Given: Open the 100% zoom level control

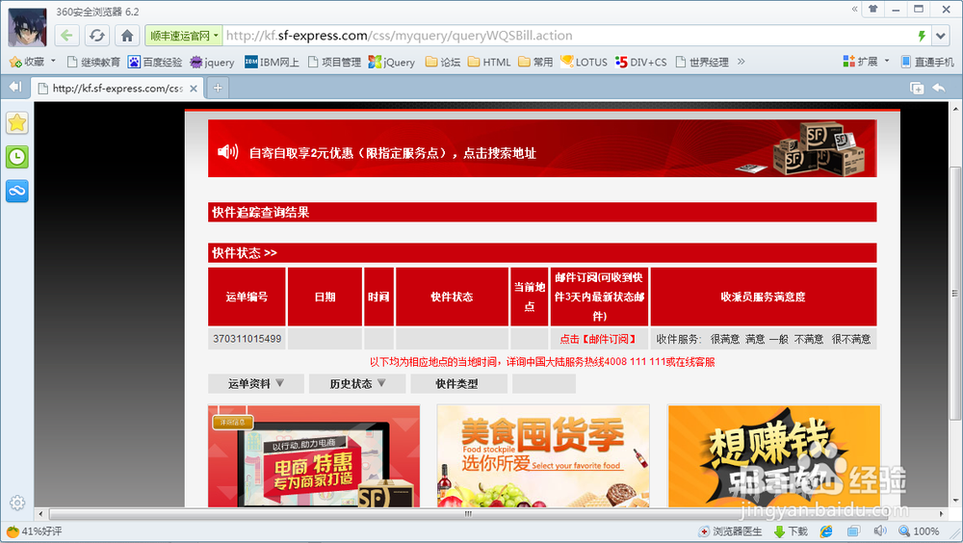Looking at the screenshot, I should pyautogui.click(x=920, y=531).
